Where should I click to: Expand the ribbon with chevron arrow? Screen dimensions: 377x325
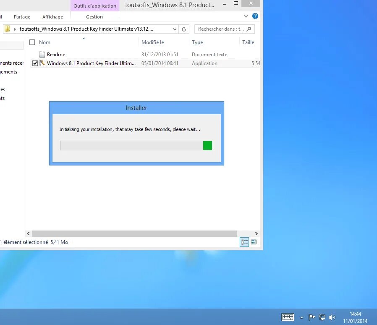click(246, 16)
